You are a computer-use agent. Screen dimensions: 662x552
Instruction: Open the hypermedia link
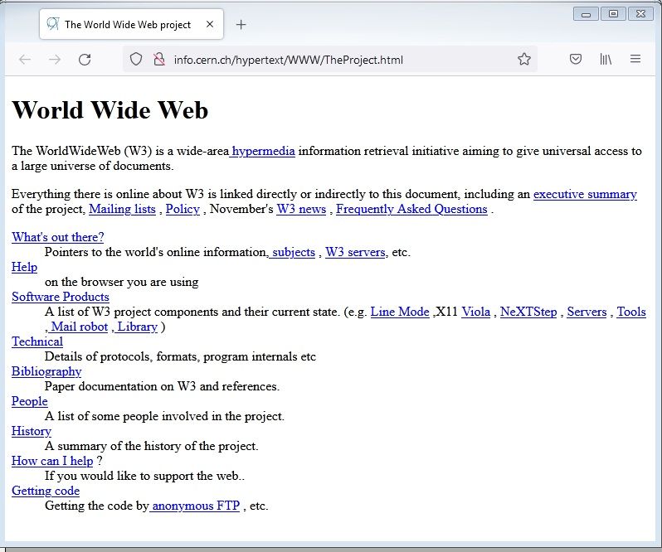[263, 151]
